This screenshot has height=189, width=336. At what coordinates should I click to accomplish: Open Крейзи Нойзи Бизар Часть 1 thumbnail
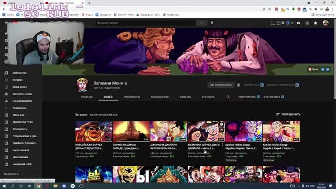coord(281,131)
